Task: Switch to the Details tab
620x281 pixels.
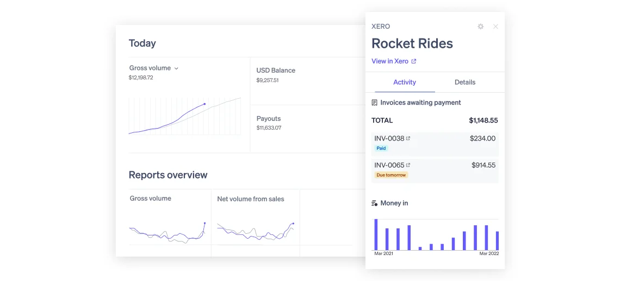Action: 464,82
